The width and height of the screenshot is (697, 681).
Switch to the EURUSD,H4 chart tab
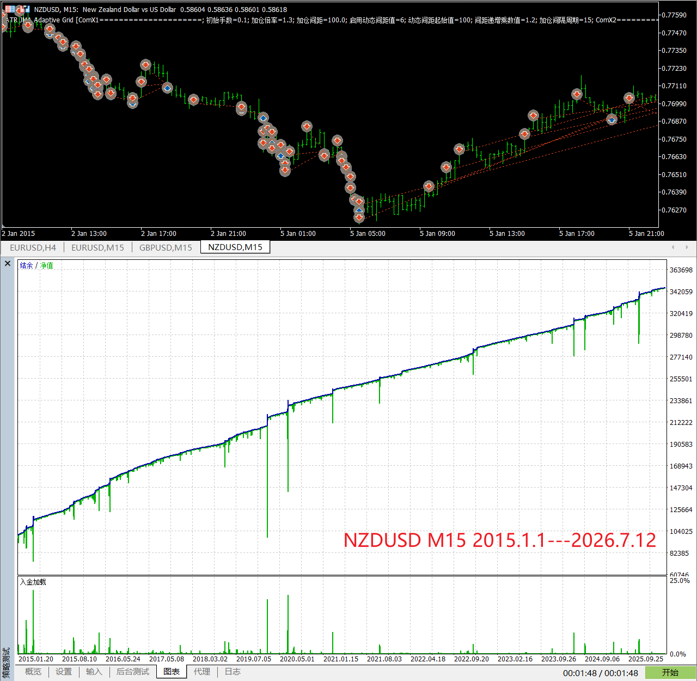point(33,247)
